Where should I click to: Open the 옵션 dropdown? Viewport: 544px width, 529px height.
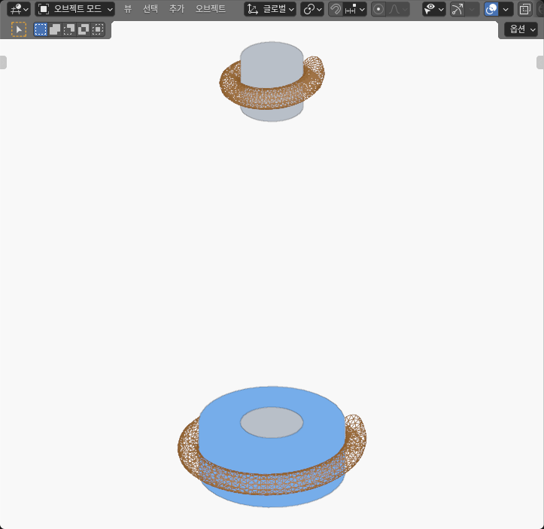(521, 29)
